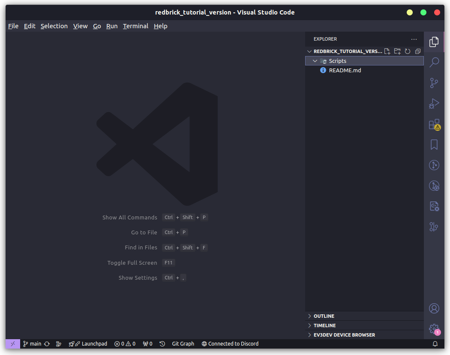Click Git Graph in the status bar

click(x=183, y=344)
